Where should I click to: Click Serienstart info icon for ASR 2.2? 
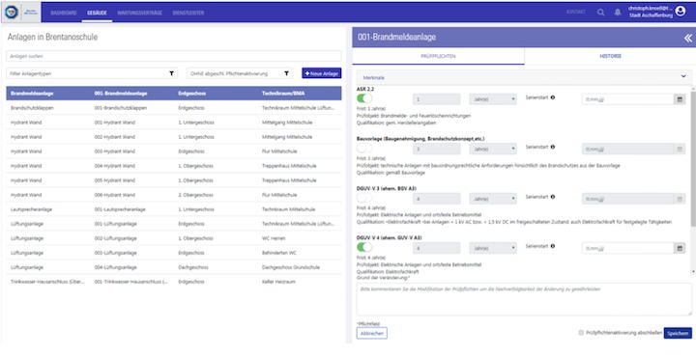coord(553,97)
